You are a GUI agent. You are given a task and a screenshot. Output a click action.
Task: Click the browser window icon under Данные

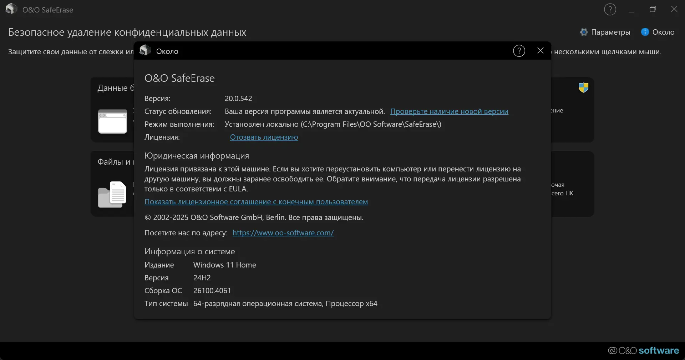coord(112,121)
